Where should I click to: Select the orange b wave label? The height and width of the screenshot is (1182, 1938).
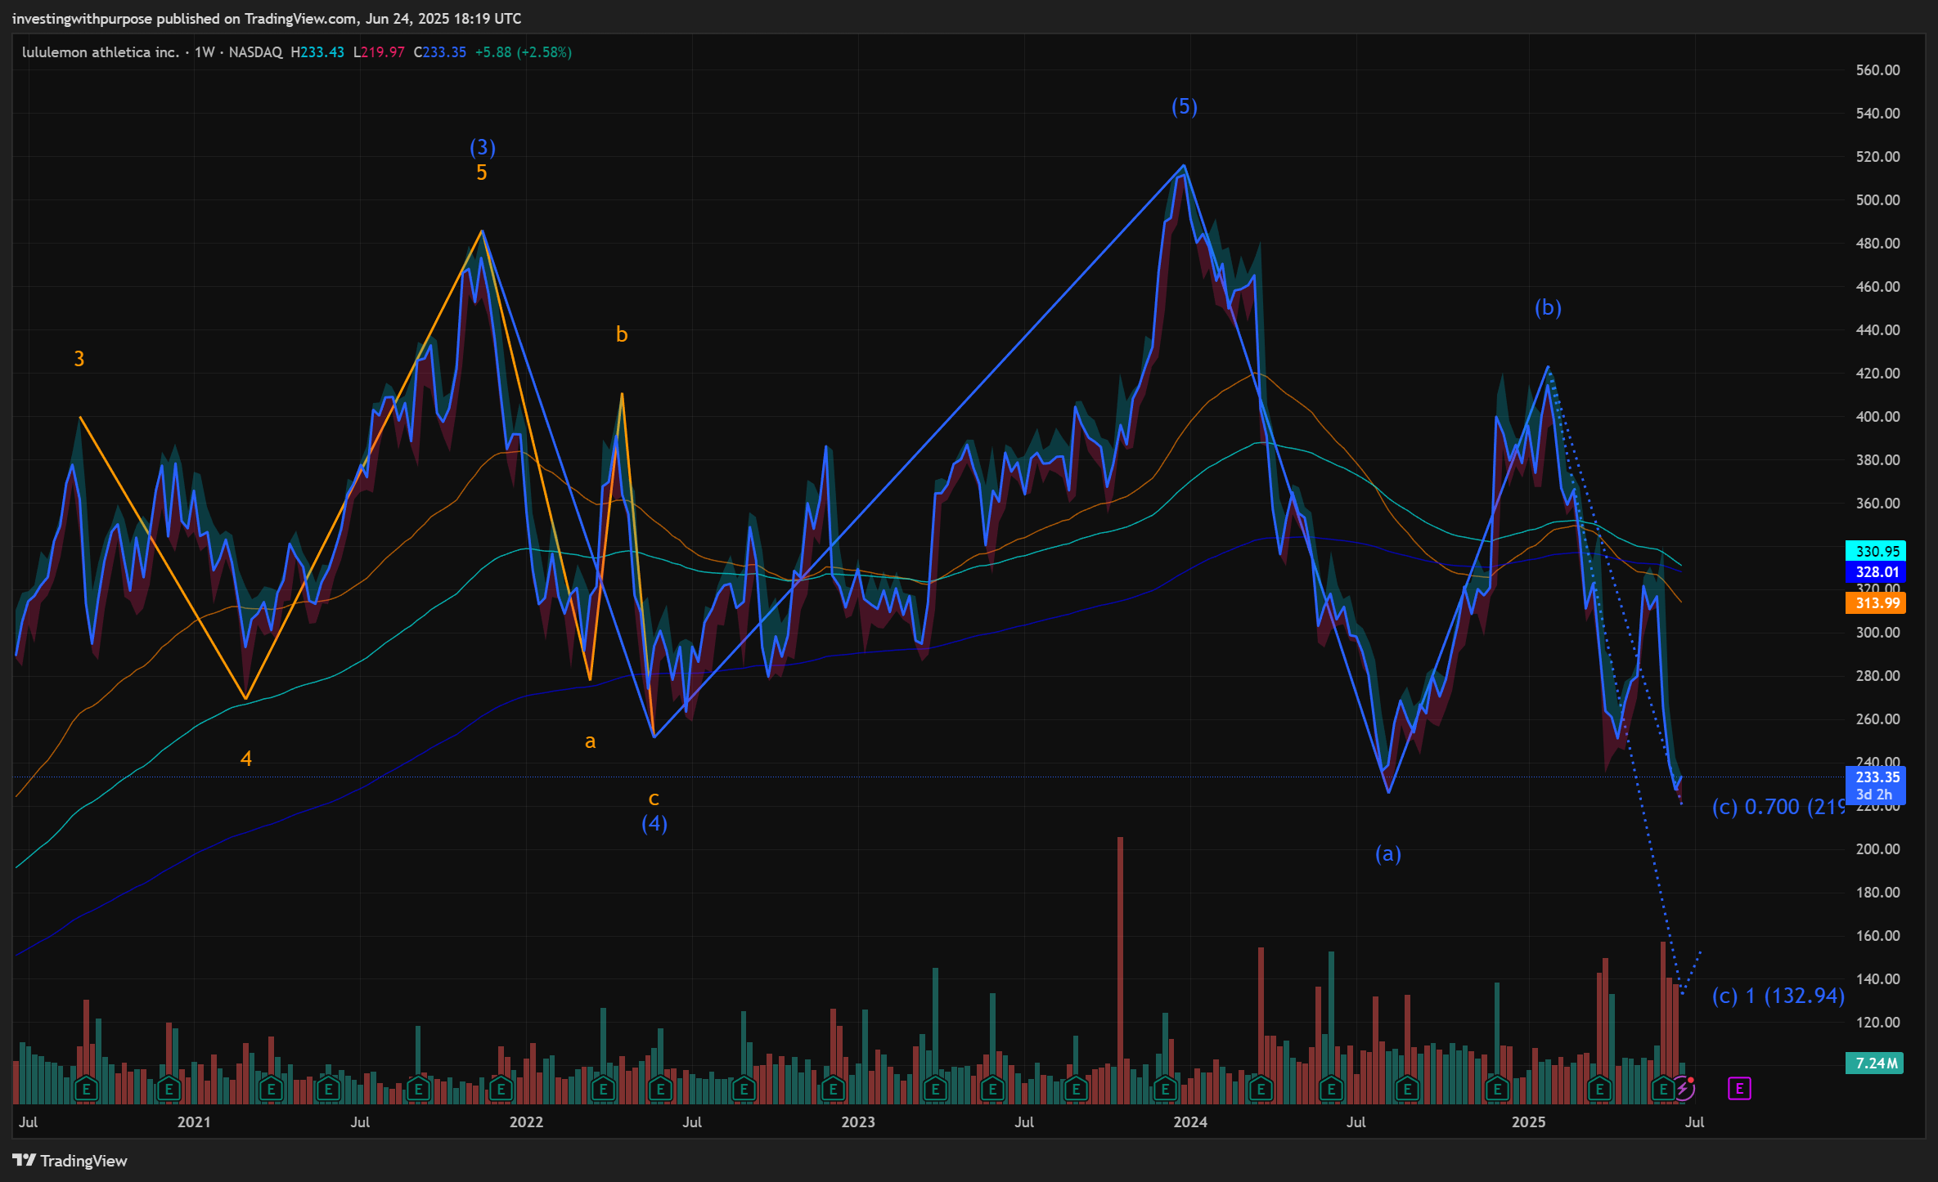tap(621, 334)
